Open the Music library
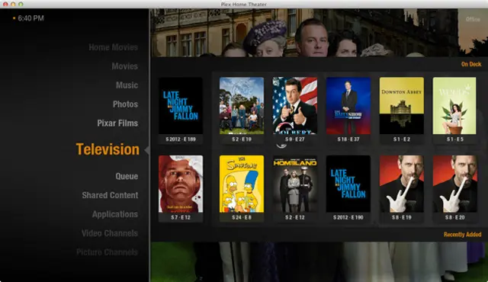This screenshot has width=488, height=282. [127, 85]
